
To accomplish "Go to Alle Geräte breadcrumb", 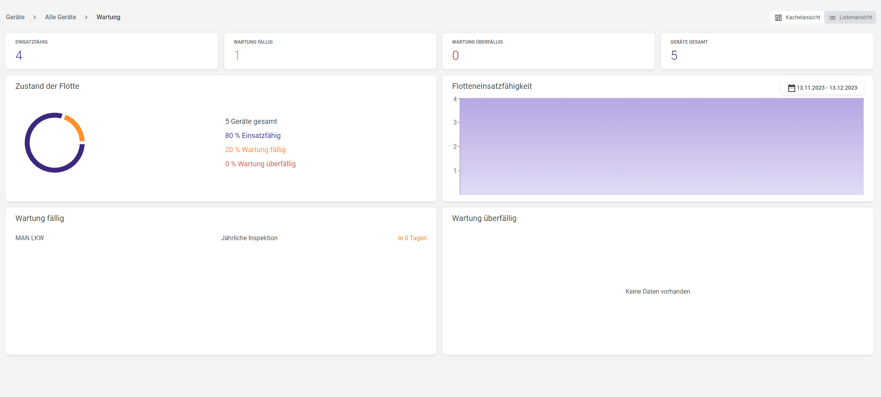I will pos(61,17).
